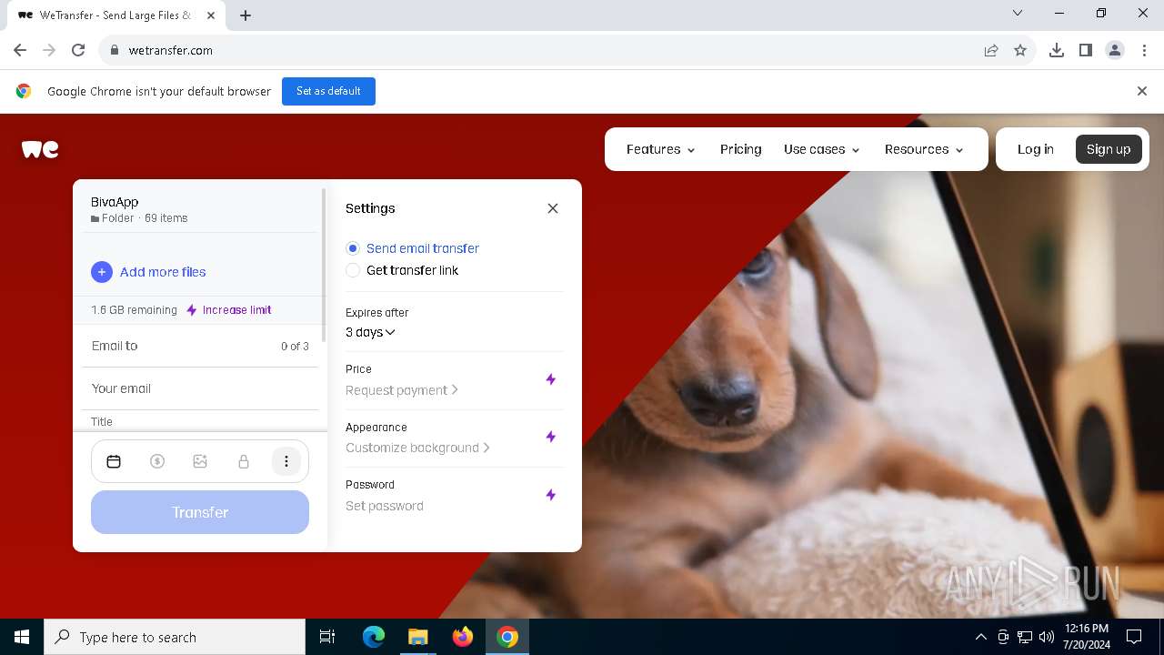Open a new browser tab

246,15
